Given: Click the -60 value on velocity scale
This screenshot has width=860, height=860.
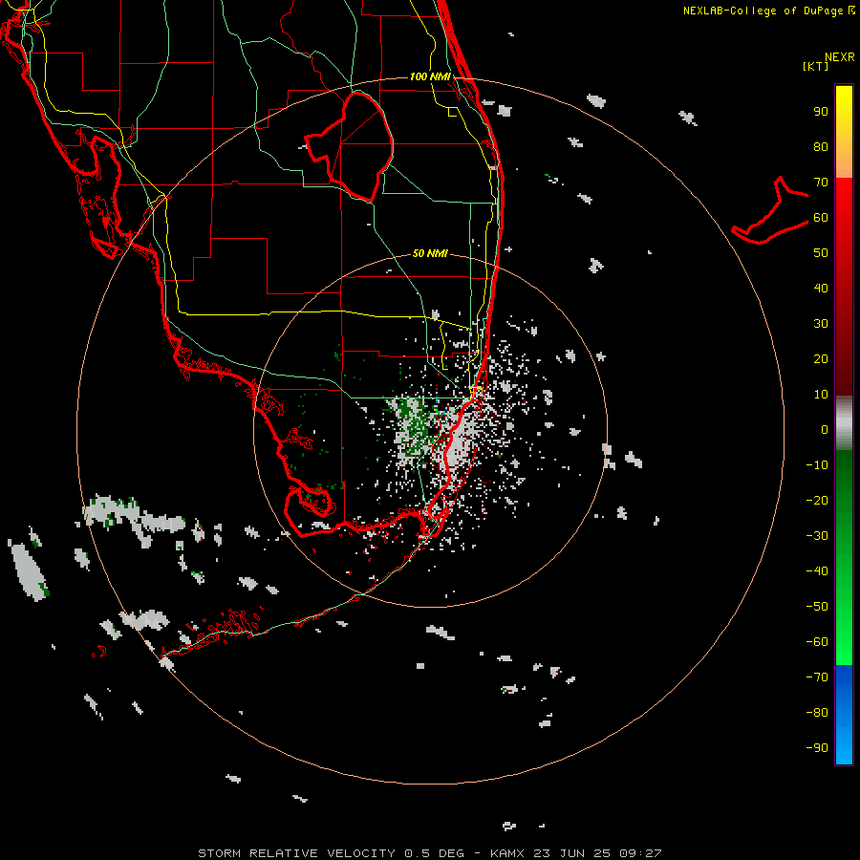Looking at the screenshot, I should [x=817, y=642].
